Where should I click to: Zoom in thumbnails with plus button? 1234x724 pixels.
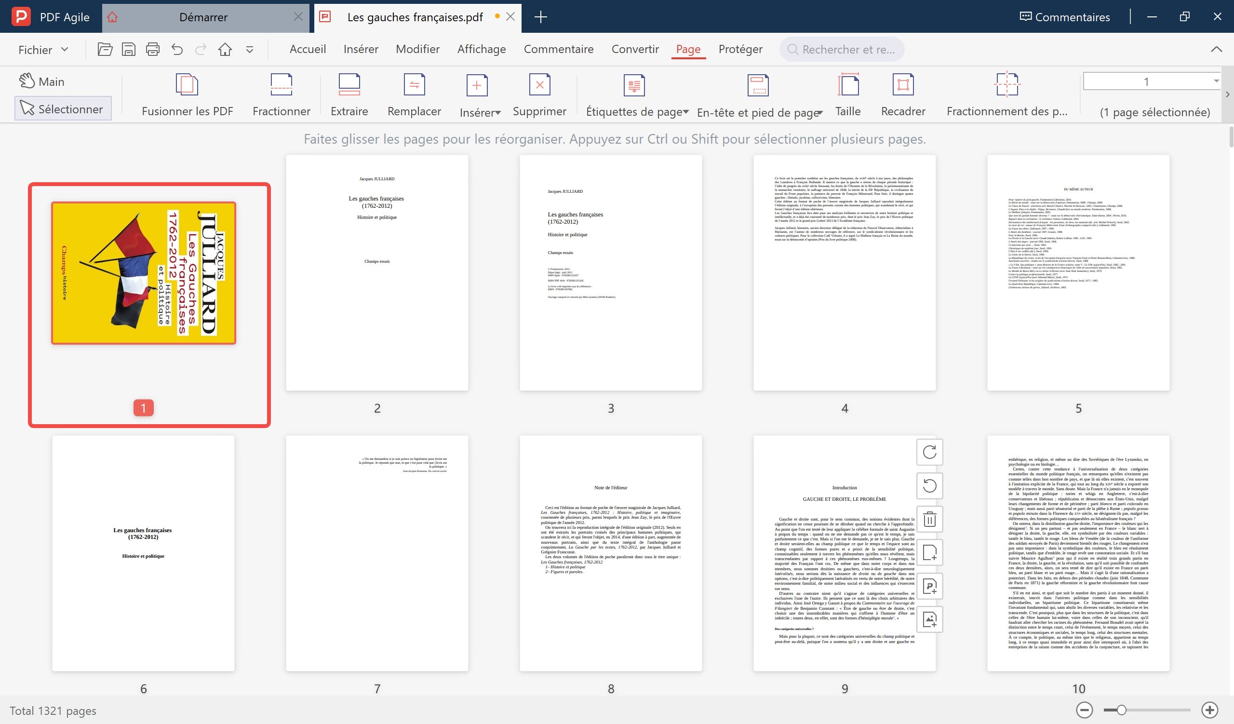[1209, 710]
